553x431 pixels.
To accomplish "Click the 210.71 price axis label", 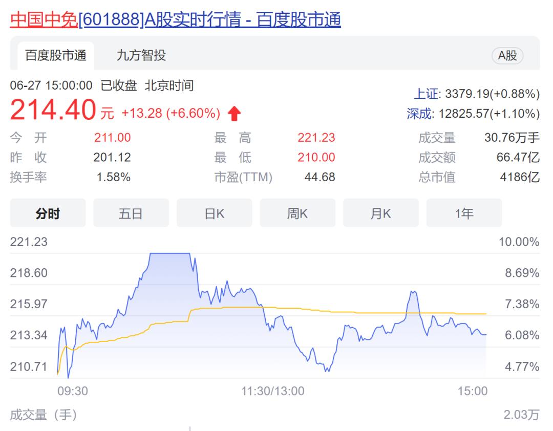I will [29, 367].
